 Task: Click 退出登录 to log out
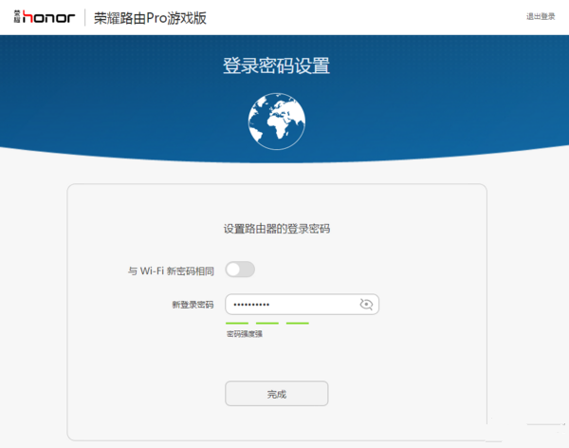[541, 17]
